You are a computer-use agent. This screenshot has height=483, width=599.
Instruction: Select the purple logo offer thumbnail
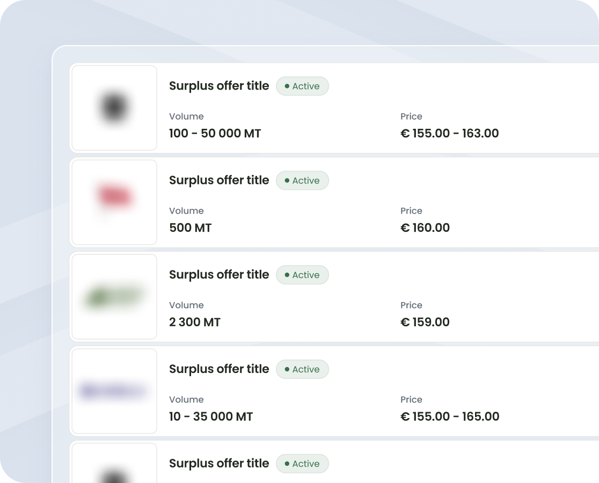click(x=114, y=391)
